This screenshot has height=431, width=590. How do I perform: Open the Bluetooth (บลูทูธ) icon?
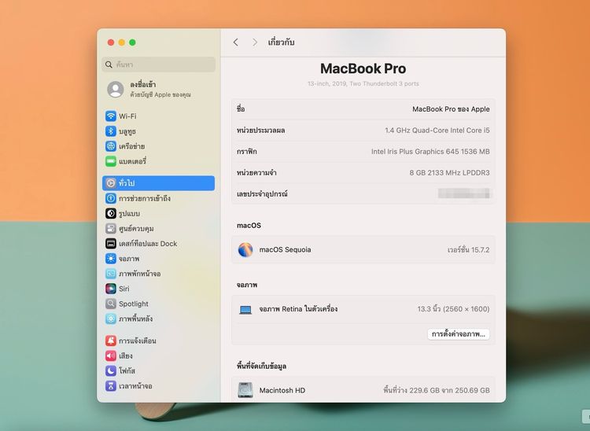[x=111, y=131]
